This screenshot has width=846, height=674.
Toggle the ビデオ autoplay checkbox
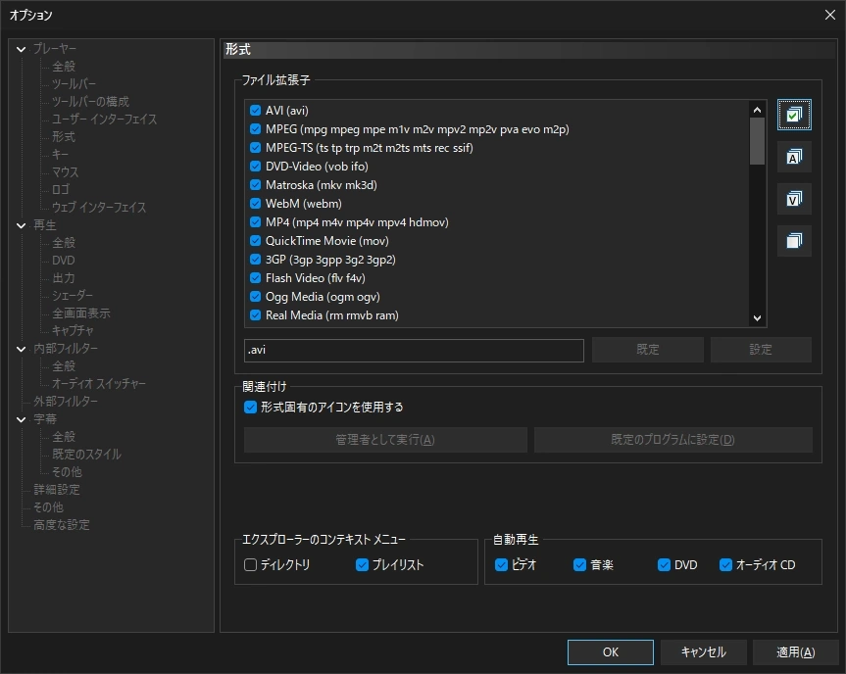pos(501,564)
